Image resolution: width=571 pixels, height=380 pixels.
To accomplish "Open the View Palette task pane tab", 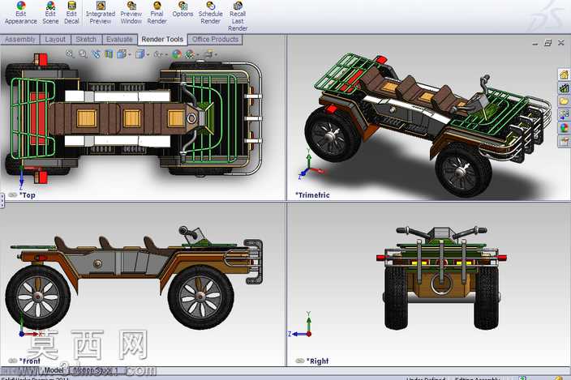I will click(x=564, y=114).
